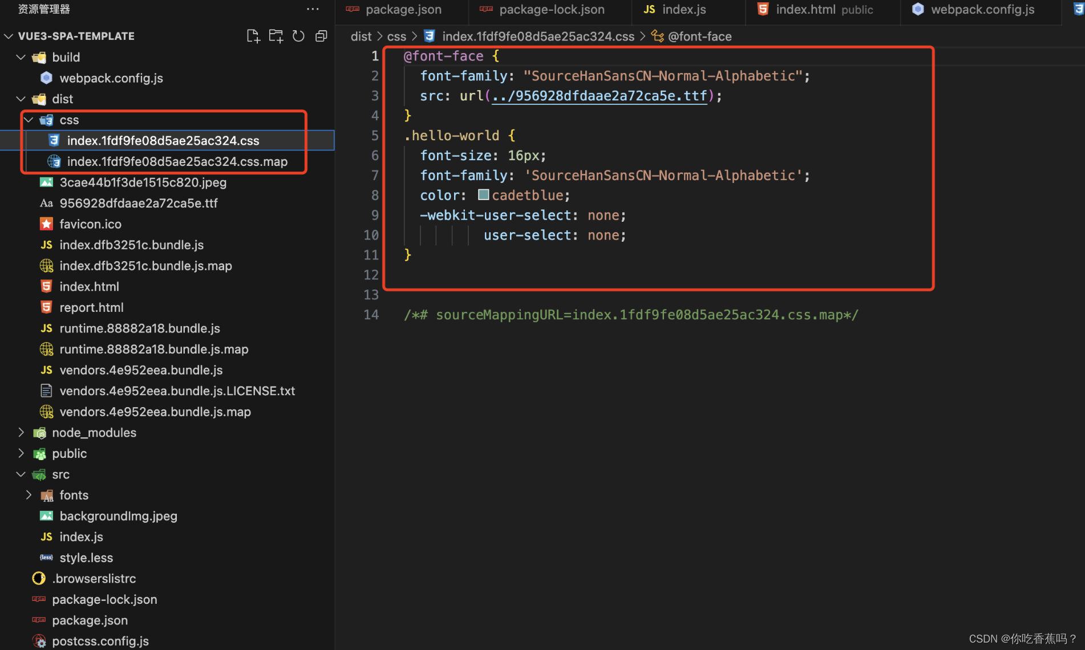This screenshot has width=1085, height=650.
Task: Switch to the index.js editor tab
Action: tap(688, 10)
